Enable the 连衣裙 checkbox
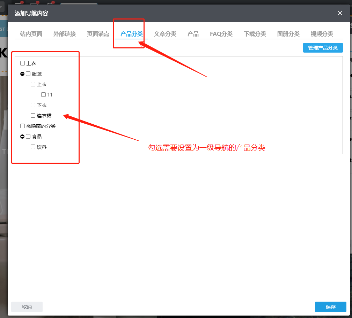 pyautogui.click(x=33, y=116)
